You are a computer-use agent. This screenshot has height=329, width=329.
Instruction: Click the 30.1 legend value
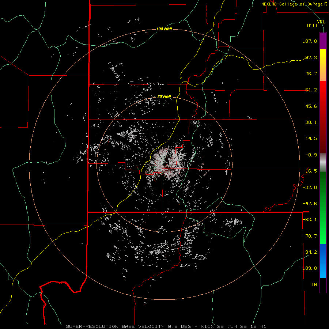coord(311,122)
